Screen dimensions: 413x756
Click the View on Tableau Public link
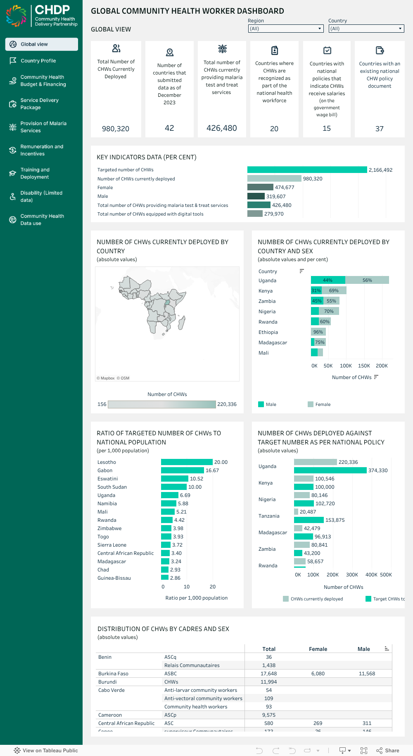pyautogui.click(x=46, y=750)
